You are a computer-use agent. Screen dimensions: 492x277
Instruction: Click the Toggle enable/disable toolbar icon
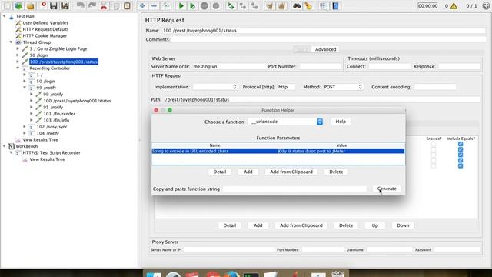[165, 5]
